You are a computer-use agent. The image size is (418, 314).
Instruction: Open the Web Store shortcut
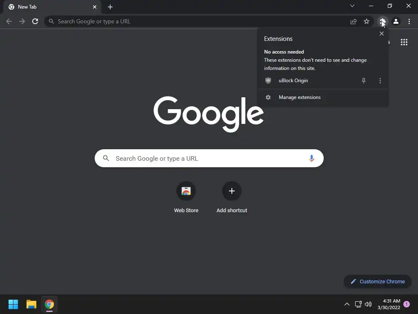[x=186, y=197]
